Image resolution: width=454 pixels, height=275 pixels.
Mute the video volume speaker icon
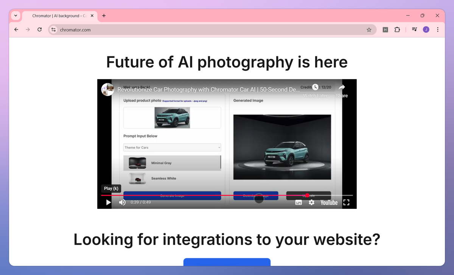pyautogui.click(x=122, y=202)
